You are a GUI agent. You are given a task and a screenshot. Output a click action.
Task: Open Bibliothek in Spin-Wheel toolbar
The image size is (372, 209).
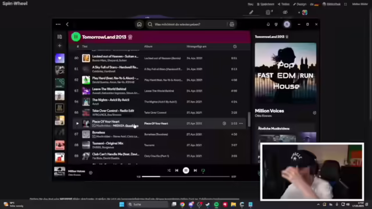click(x=332, y=4)
